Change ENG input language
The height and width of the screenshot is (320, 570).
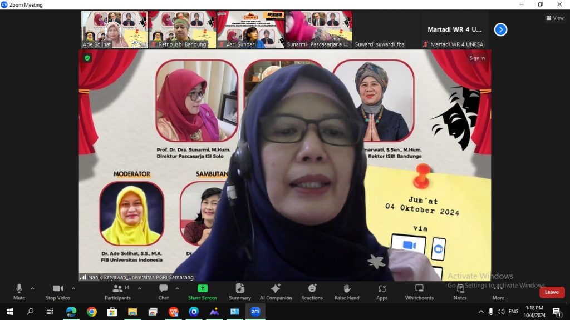coord(513,312)
